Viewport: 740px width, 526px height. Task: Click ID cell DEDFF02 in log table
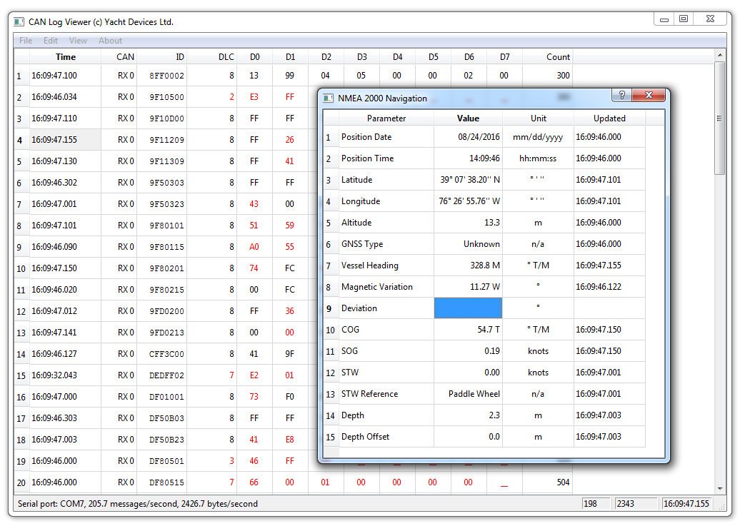(x=162, y=375)
